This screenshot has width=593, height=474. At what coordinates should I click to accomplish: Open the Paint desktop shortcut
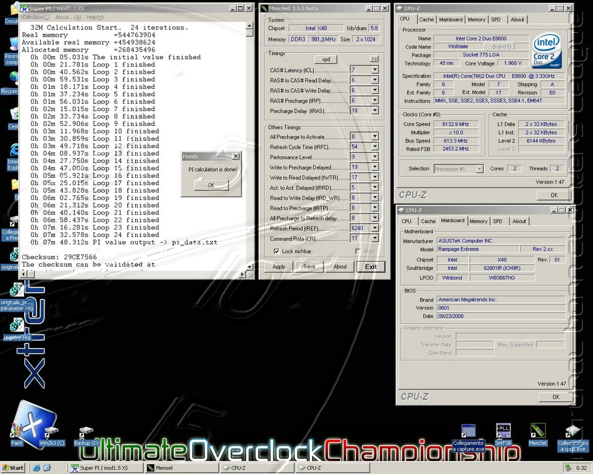[x=16, y=434]
